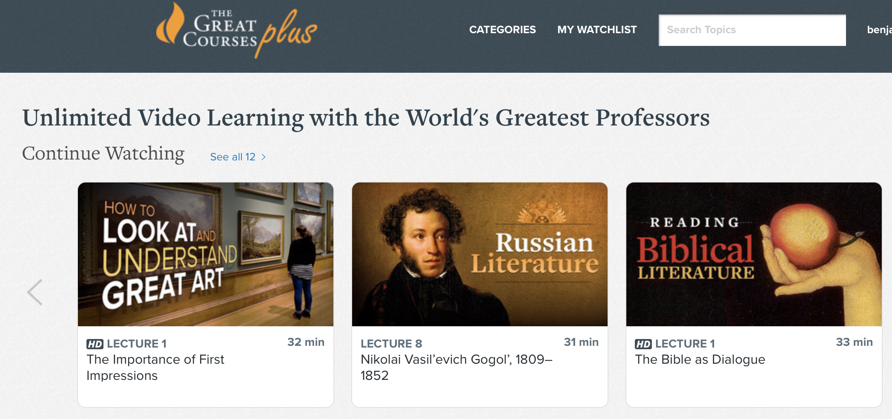Open Reading Biblical Literature thumbnail
Image resolution: width=892 pixels, height=419 pixels.
point(754,254)
